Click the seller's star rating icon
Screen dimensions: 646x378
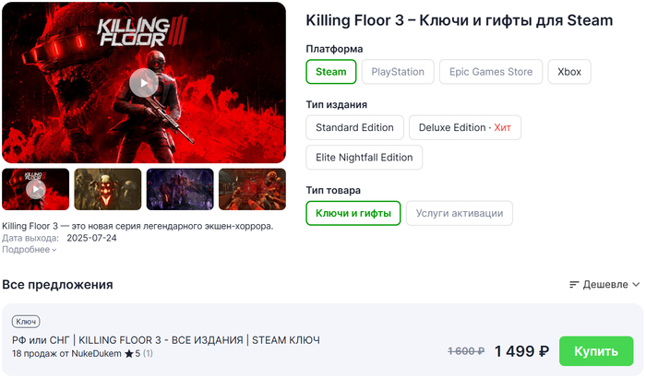(x=128, y=354)
